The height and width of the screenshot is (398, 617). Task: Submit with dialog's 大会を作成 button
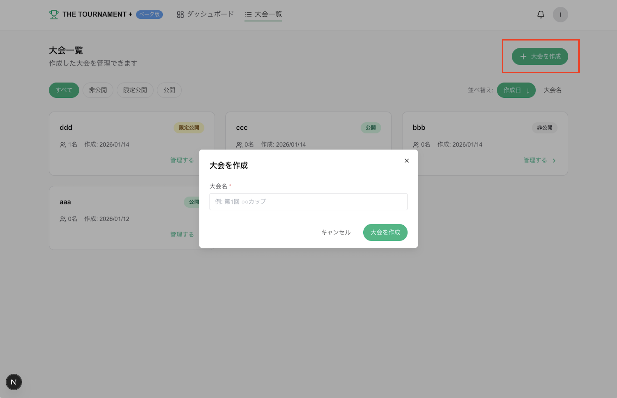(x=385, y=232)
